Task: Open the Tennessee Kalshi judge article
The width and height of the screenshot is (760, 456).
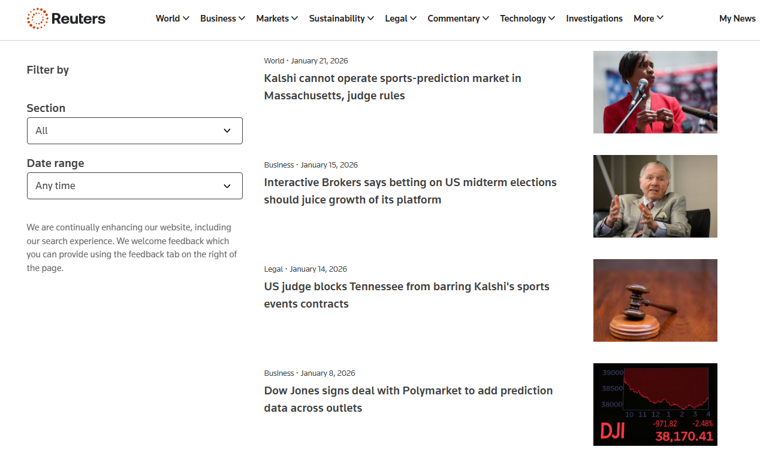Action: click(x=406, y=295)
